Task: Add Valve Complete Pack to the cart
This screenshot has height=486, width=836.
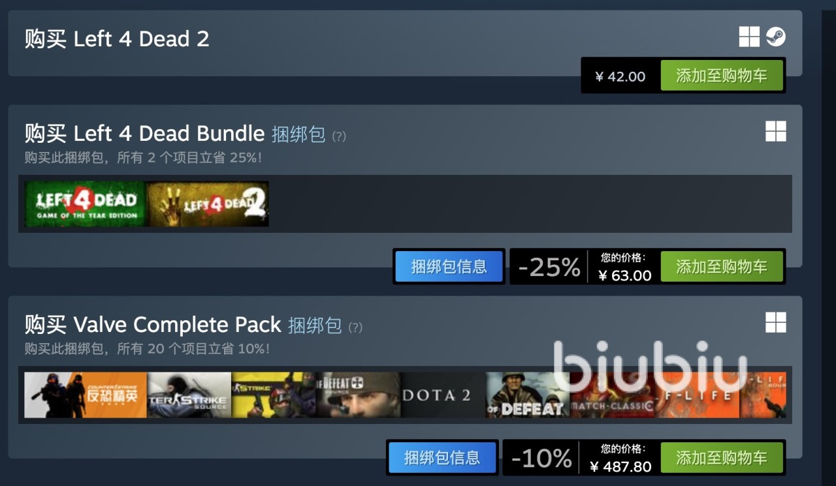Action: coord(722,457)
